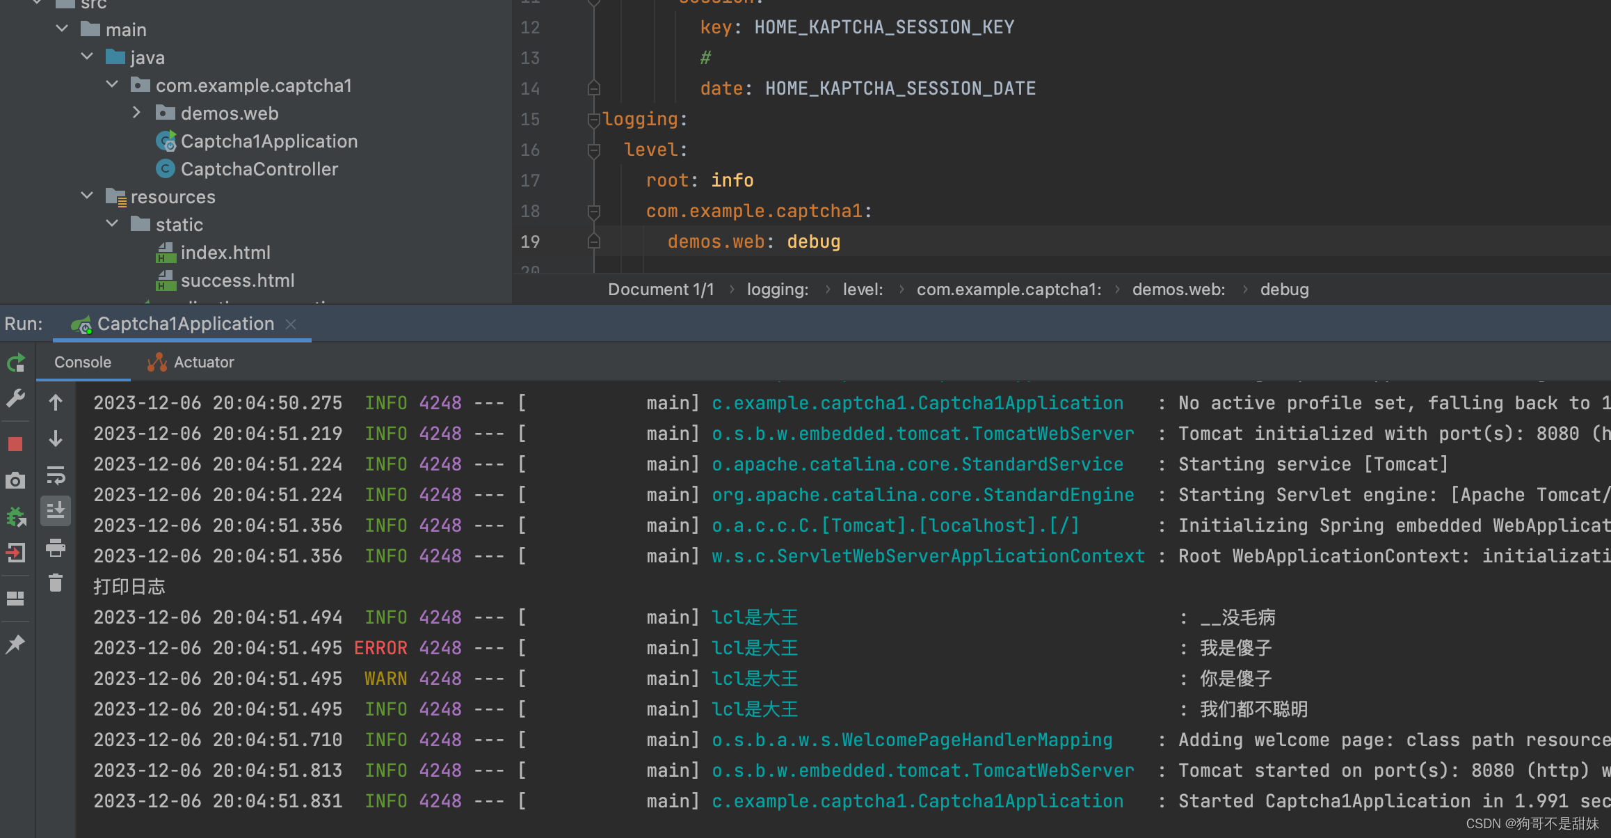Image resolution: width=1611 pixels, height=838 pixels.
Task: Jump down the stack trace with the down arrow
Action: (x=56, y=438)
